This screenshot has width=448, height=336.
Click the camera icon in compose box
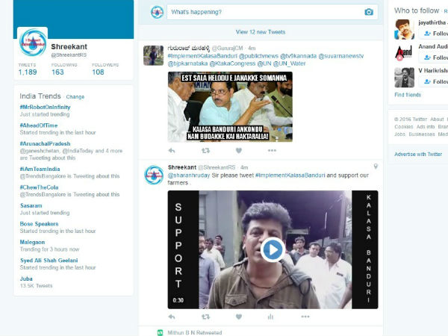click(369, 12)
